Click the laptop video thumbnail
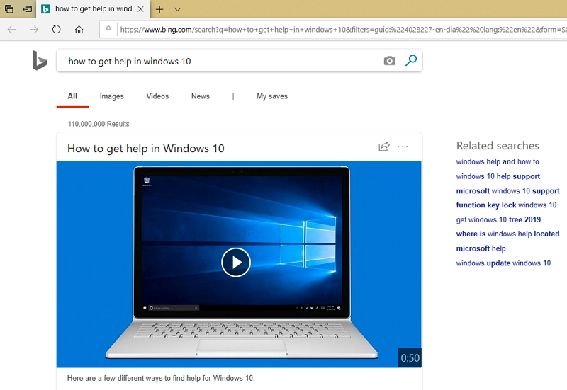 click(x=239, y=264)
